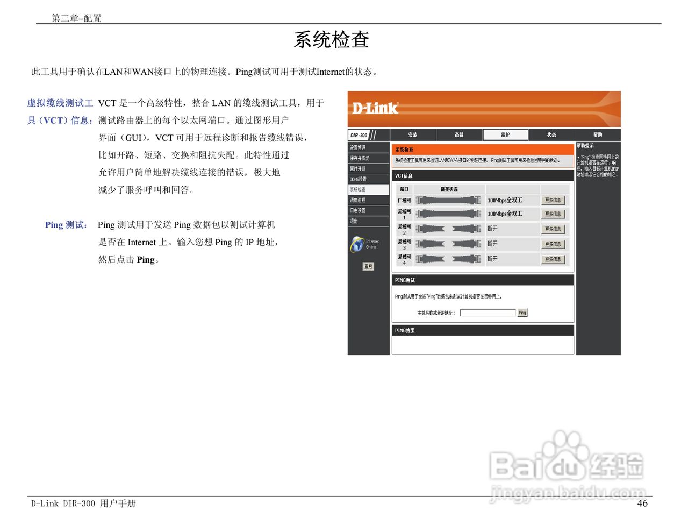
Task: Switch to the 高级 tab
Action: (x=459, y=134)
